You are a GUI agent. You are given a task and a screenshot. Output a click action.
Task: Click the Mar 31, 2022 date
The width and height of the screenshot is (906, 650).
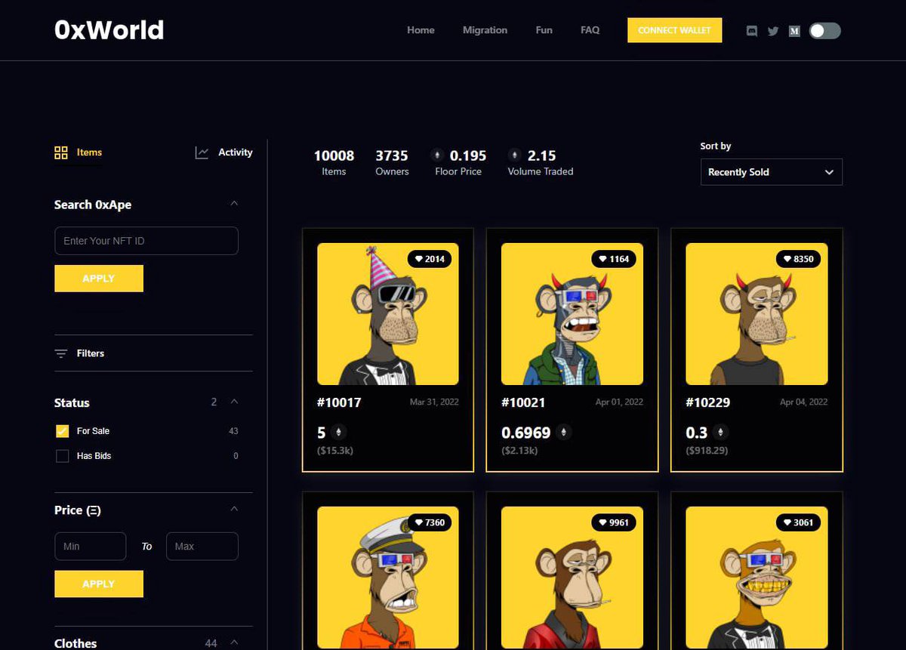434,402
